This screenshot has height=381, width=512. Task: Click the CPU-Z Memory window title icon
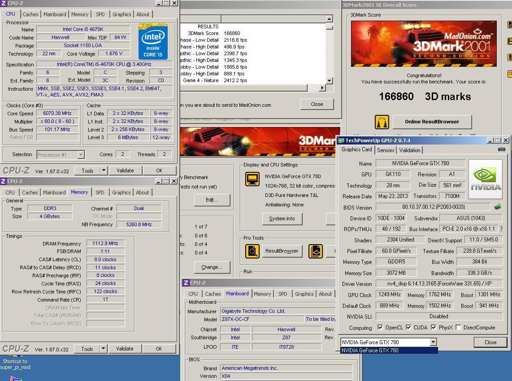tap(3, 181)
